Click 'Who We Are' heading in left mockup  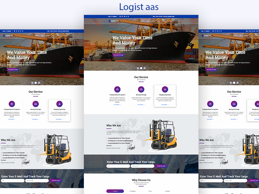[8, 140]
